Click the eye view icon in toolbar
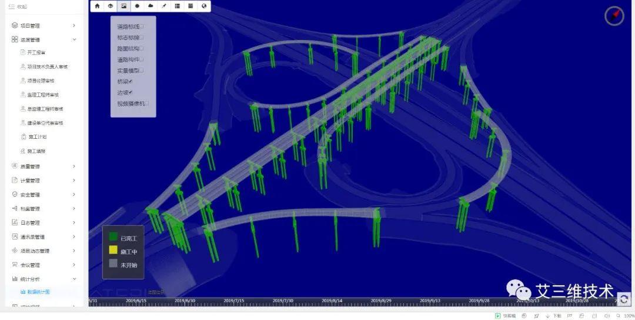The height and width of the screenshot is (320, 635). [111, 6]
